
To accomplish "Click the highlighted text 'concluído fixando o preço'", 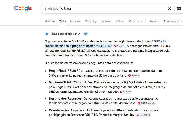I will coord(62,46).
